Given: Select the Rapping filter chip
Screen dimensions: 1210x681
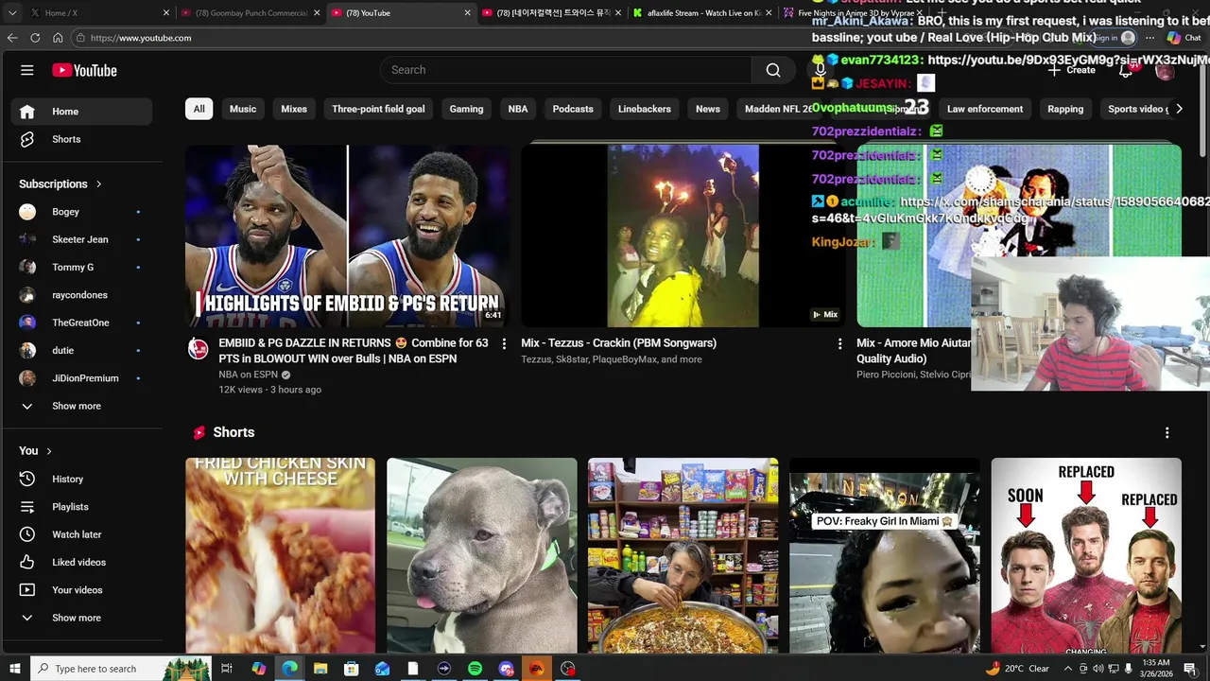Looking at the screenshot, I should (x=1065, y=109).
